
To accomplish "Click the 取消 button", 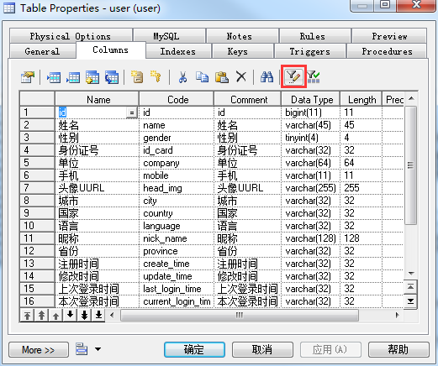I will coord(262,350).
